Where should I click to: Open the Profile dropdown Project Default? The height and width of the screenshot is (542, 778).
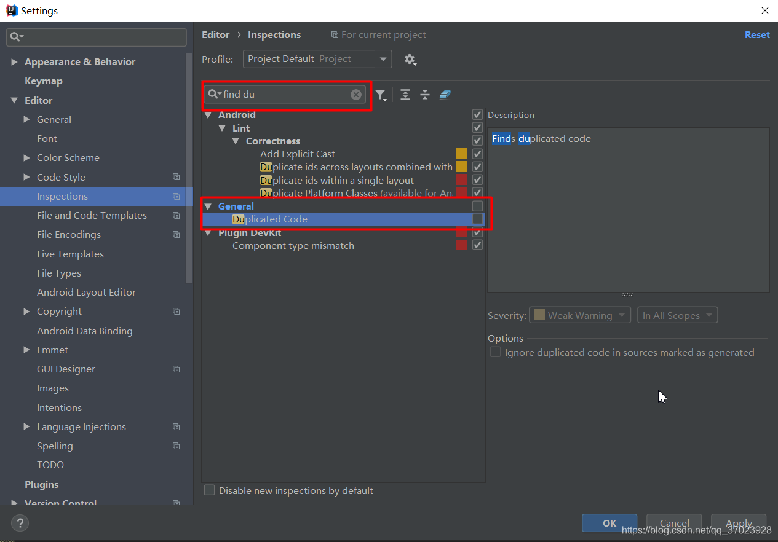tap(317, 59)
